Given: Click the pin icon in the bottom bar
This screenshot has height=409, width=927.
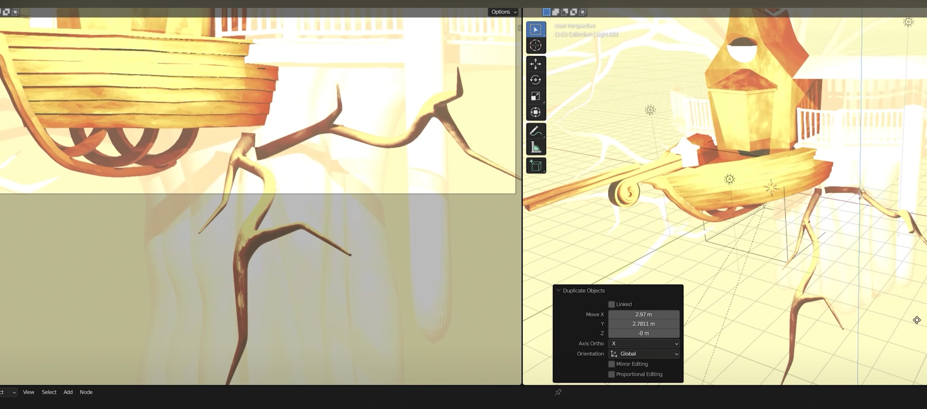Looking at the screenshot, I should click(x=558, y=392).
